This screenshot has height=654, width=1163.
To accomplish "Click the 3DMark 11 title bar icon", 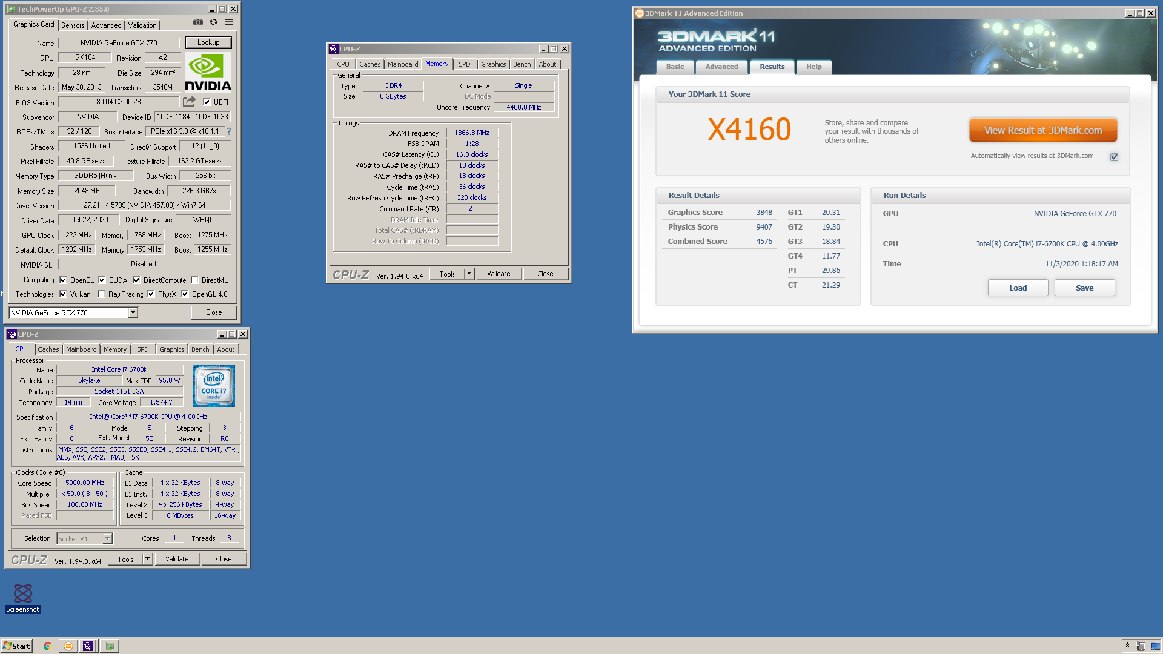I will [639, 13].
